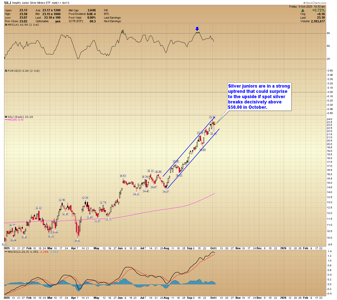
Task: Click 'Amplify Junior Silver Miners ETF' name
Action: pyautogui.click(x=31, y=3)
